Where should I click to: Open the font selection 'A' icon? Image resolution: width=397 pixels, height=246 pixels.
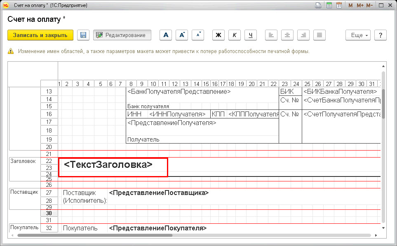(x=166, y=35)
